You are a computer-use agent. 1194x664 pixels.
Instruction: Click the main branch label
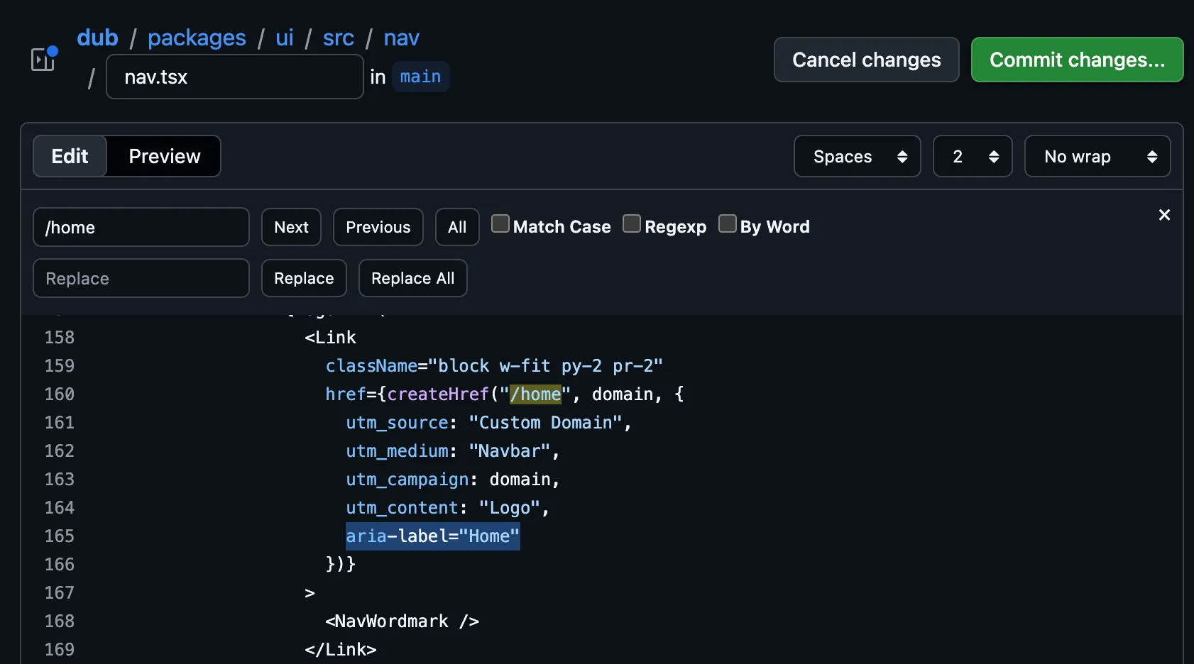(x=420, y=77)
